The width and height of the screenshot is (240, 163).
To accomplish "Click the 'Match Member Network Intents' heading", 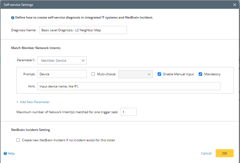I will click(36, 48).
